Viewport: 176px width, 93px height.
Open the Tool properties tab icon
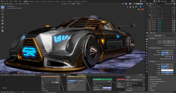coord(147,36)
